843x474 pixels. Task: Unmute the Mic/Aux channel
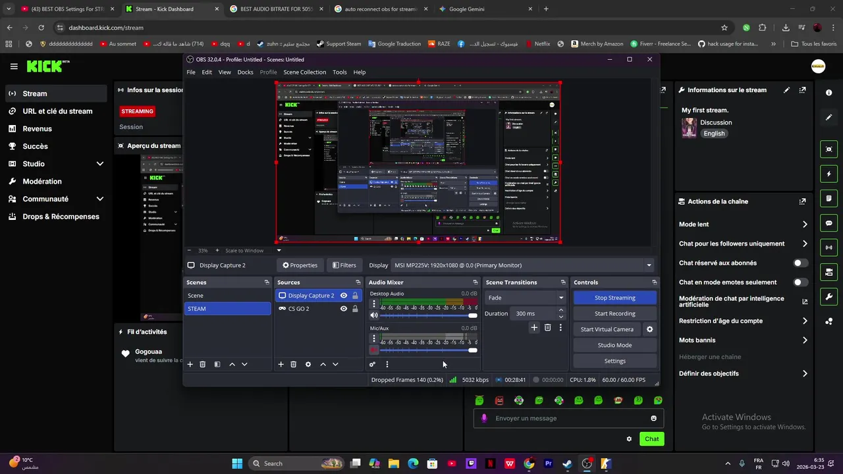(374, 350)
